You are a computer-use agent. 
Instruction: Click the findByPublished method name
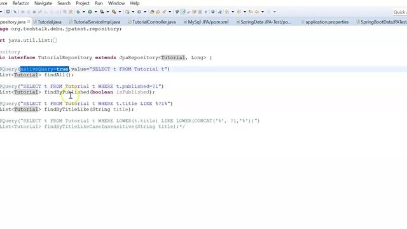pyautogui.click(x=67, y=92)
